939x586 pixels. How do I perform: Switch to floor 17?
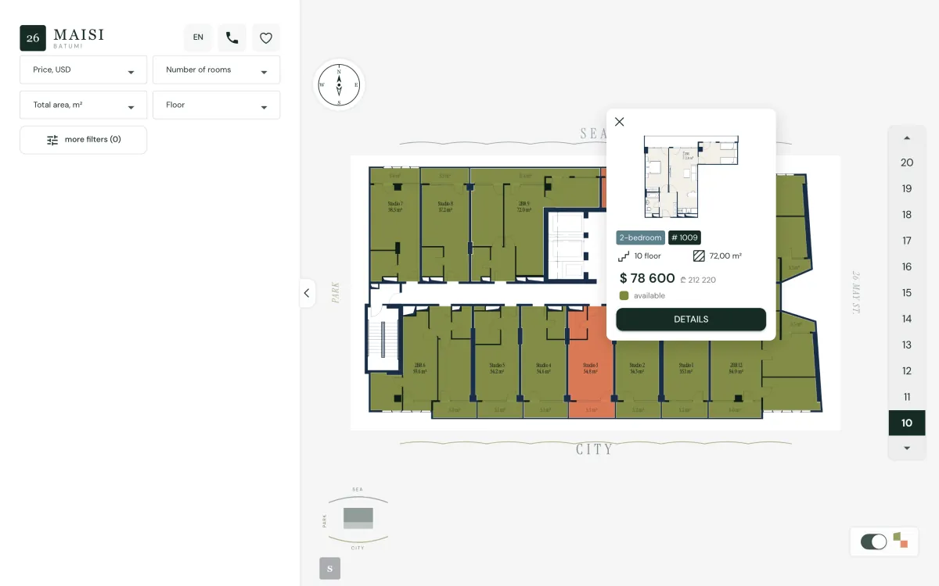click(907, 241)
